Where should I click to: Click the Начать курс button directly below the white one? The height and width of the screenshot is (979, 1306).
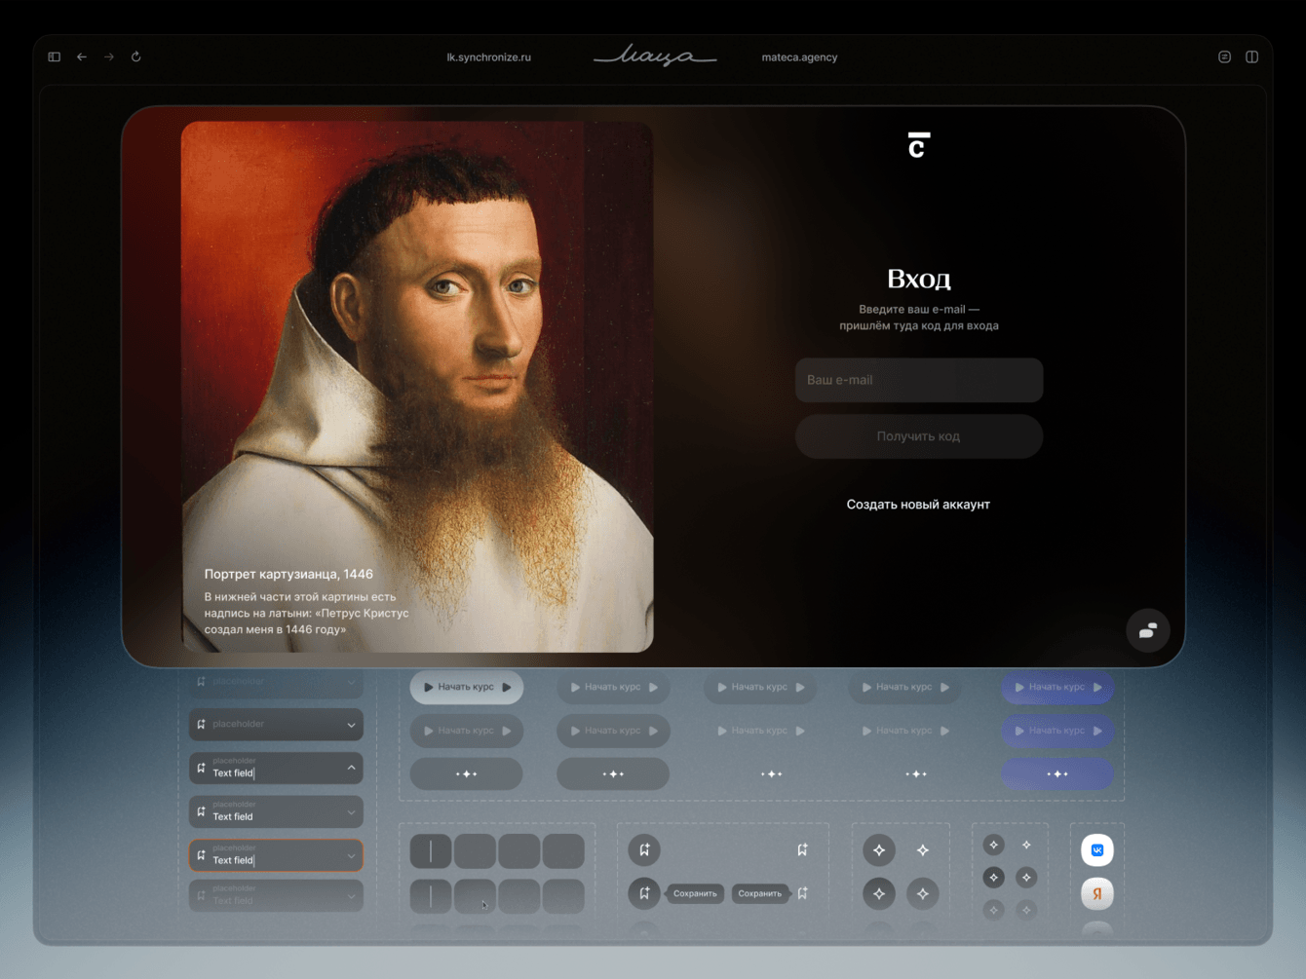[467, 731]
